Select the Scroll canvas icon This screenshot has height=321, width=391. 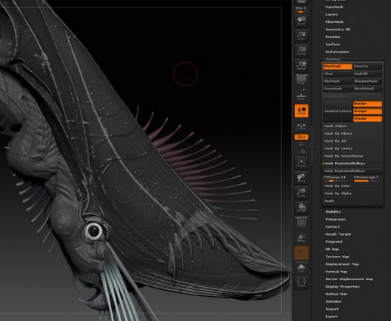point(301,20)
